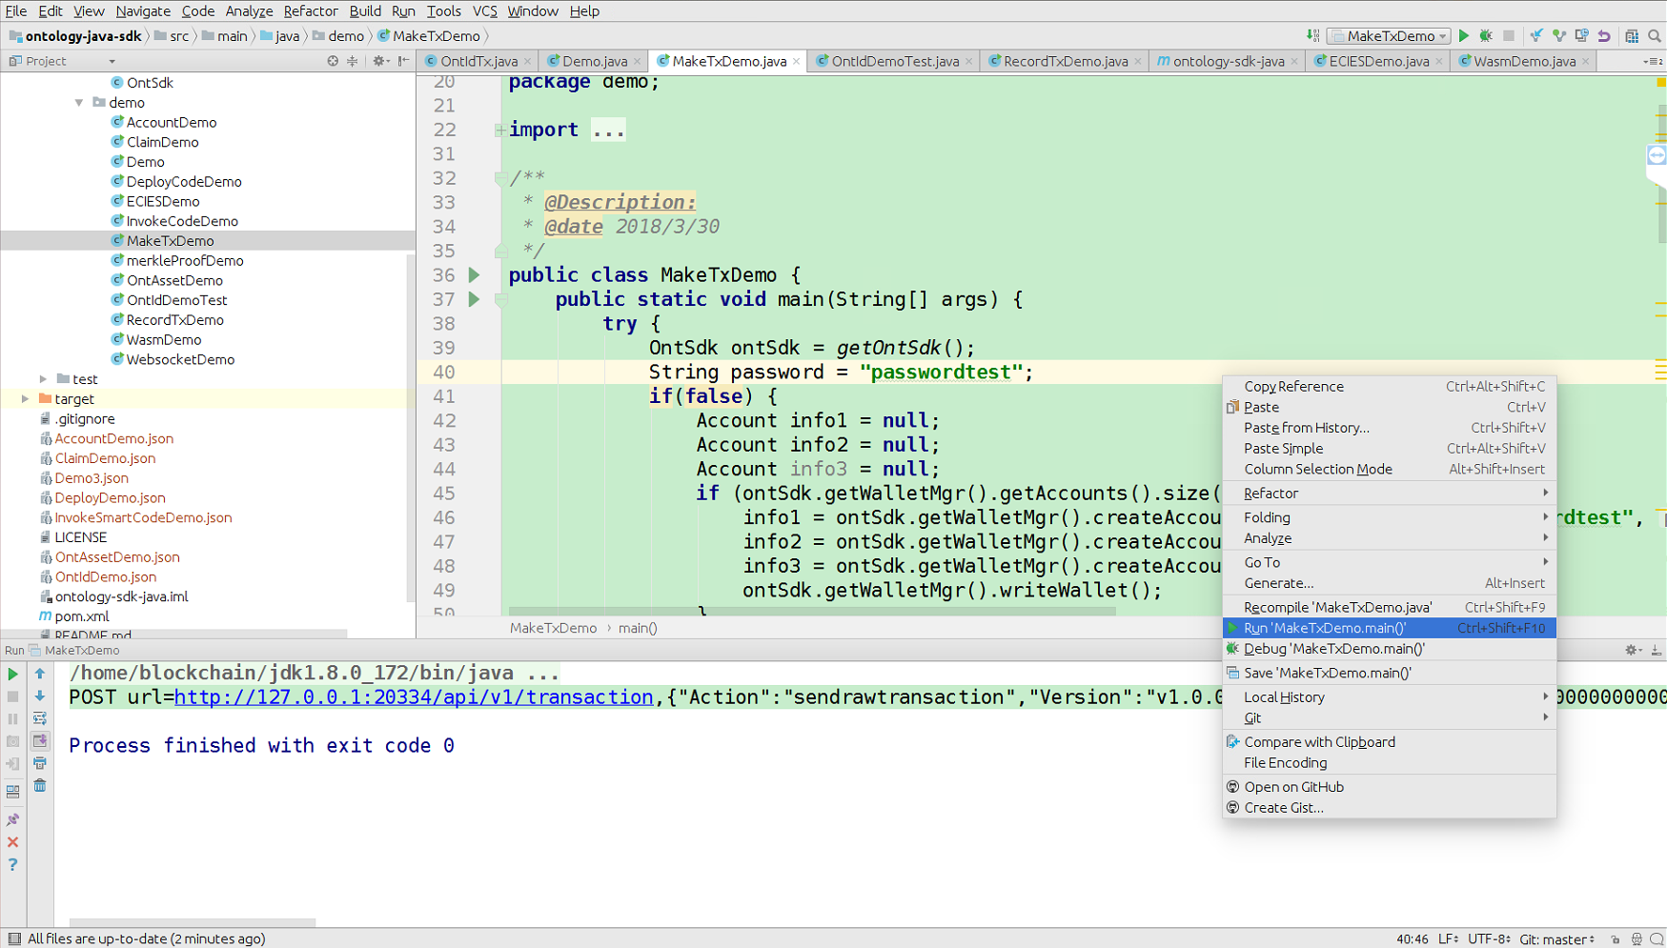Toggle Pin Tab pushpin in the Run panel

(x=13, y=819)
